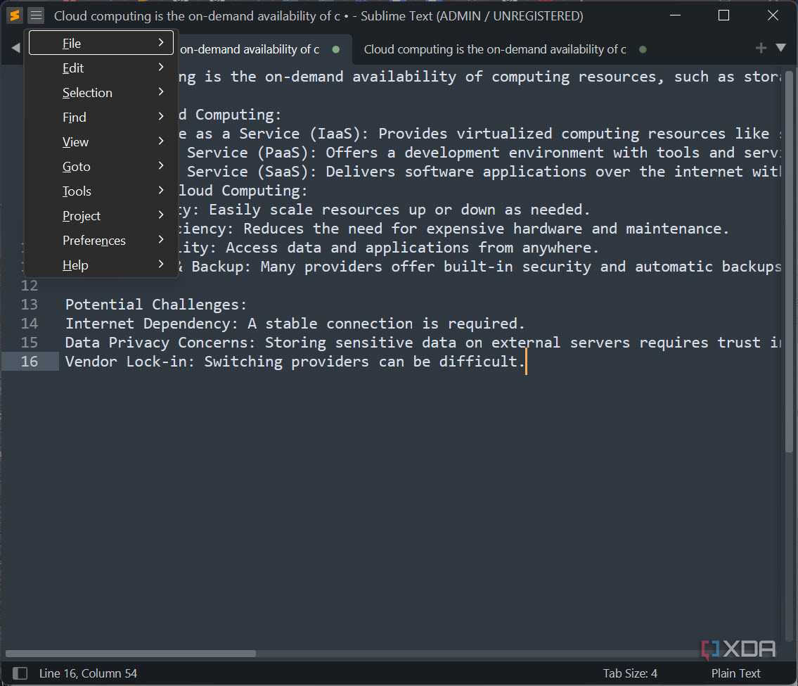This screenshot has height=686, width=798.
Task: Click line number 16 in gutter
Action: (30, 362)
